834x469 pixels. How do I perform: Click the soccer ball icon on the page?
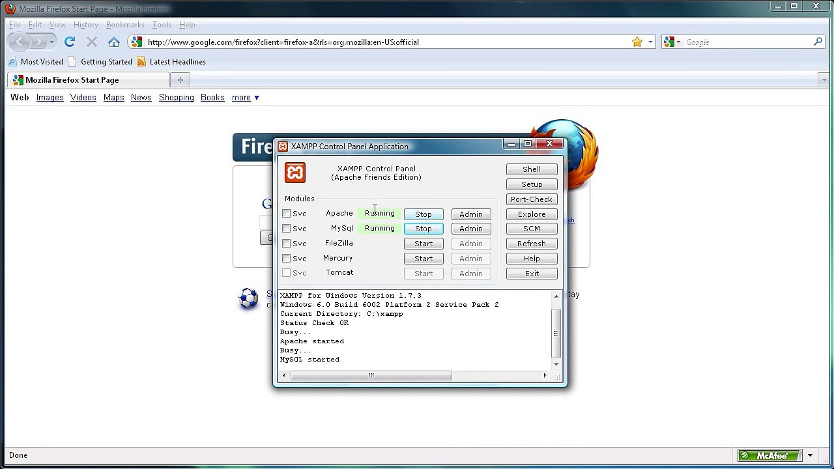coord(248,298)
